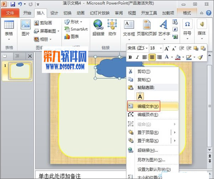Open the Customize Quick Access Toolbar dropdown
The image size is (214, 179).
(38, 5)
